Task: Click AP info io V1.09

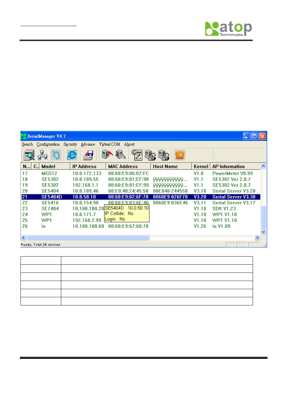Action: 221,226
